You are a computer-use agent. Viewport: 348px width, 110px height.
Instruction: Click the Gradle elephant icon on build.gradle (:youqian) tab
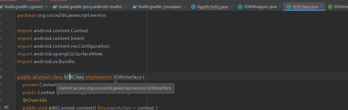pos(135,7)
